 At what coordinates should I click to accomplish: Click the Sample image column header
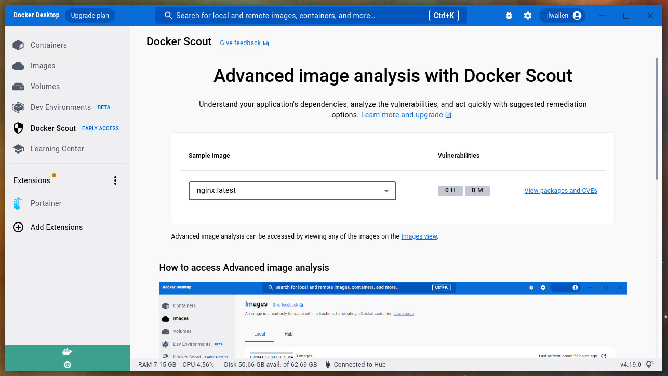pos(209,156)
